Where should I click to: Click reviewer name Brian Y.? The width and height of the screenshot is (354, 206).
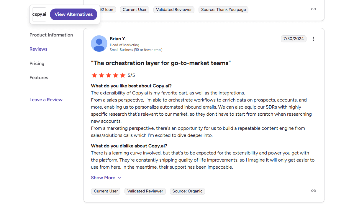click(118, 39)
